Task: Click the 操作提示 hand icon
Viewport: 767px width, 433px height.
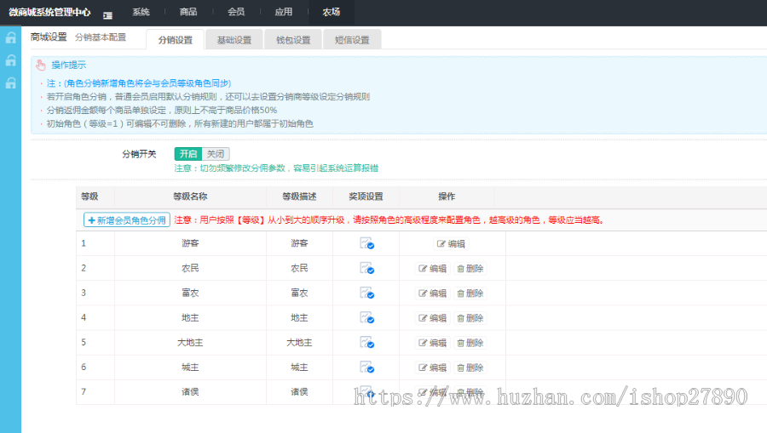Action: (41, 65)
